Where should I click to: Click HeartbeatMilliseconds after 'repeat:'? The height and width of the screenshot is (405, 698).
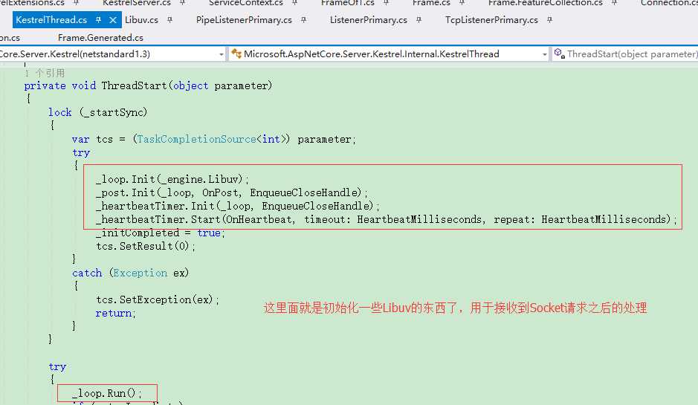point(604,219)
